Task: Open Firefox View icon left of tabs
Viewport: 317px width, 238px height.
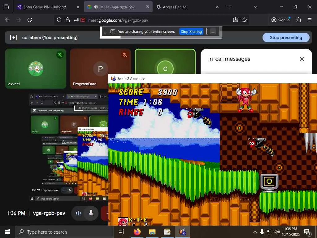Action: tap(6, 7)
